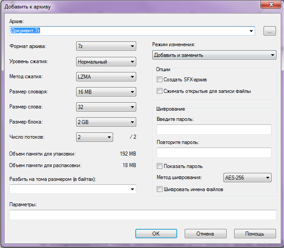Click the 192 MB packing memory value
This screenshot has width=284, height=248.
[x=128, y=154]
